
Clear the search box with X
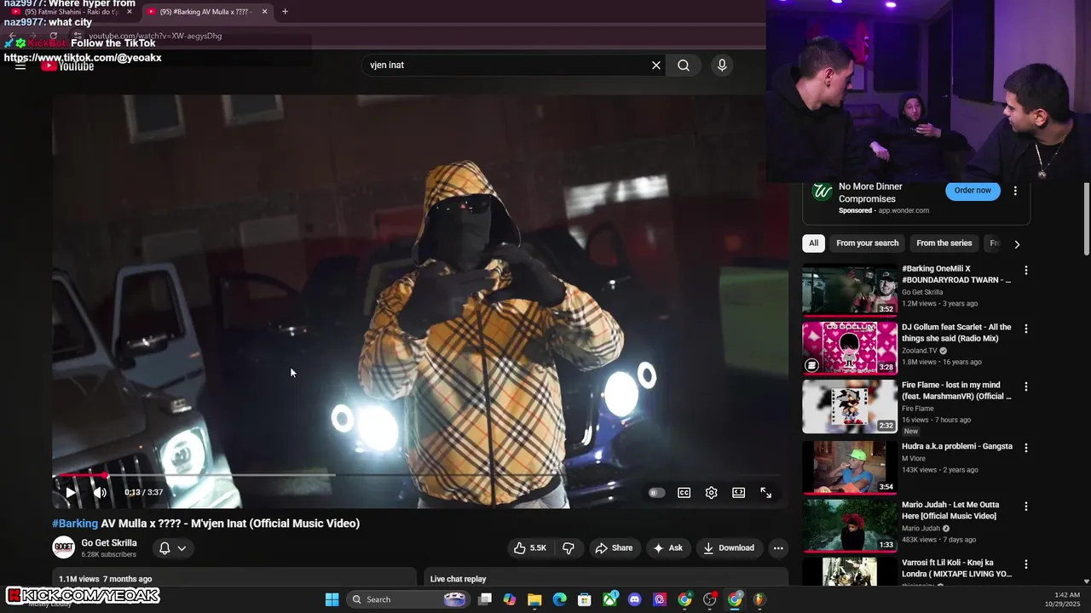(x=656, y=65)
